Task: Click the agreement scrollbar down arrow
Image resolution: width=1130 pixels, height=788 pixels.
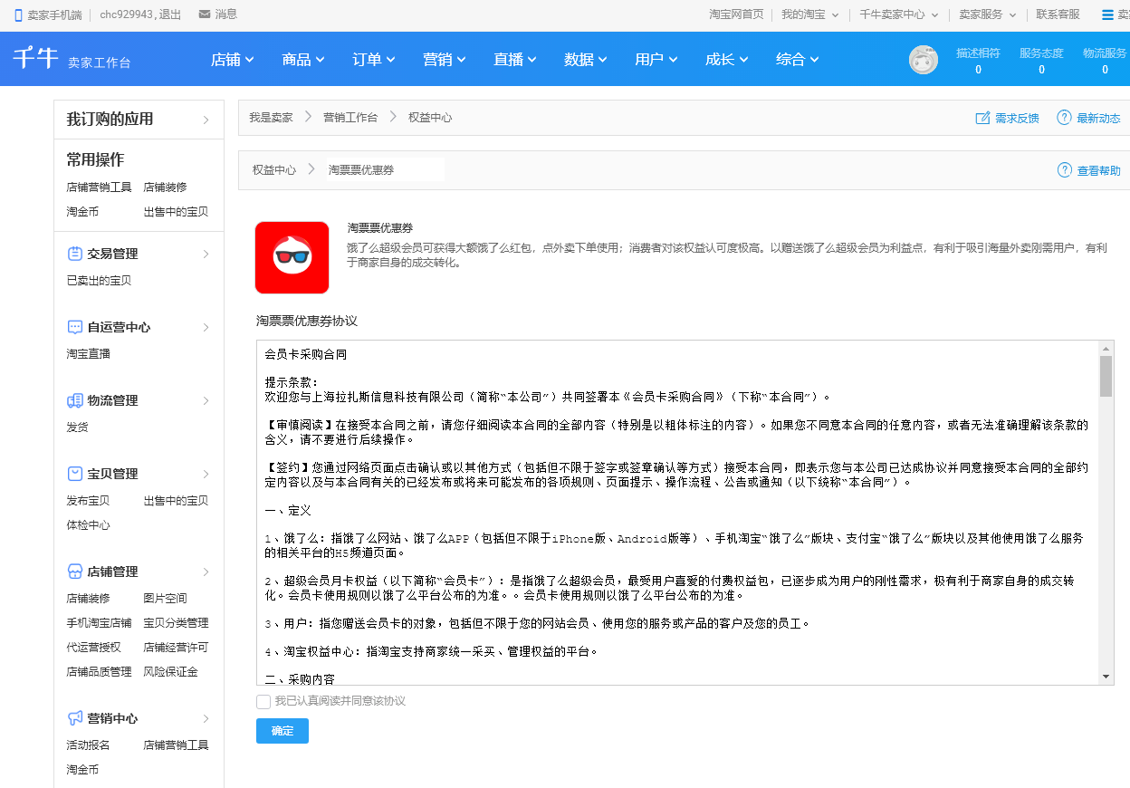Action: pos(1106,677)
